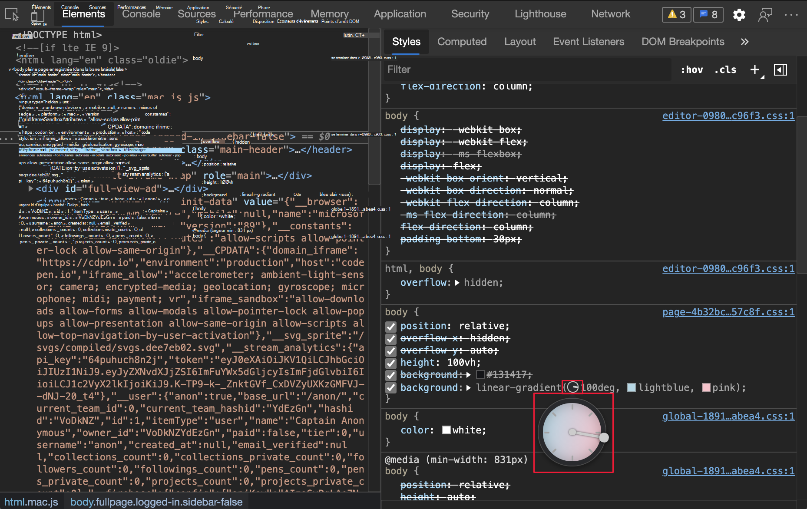The width and height of the screenshot is (807, 509).
Task: Click the angle clock icon in linear-gradient
Action: [572, 387]
